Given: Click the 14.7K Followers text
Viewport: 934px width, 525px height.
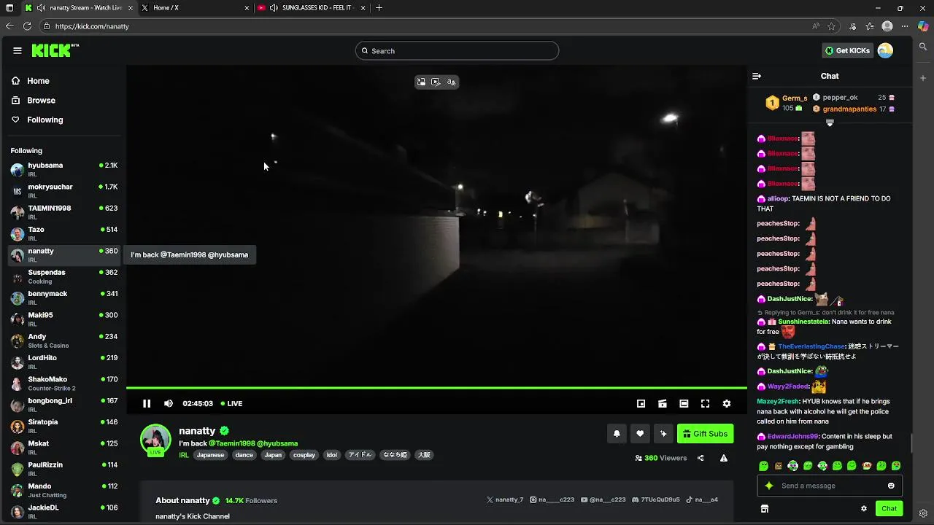Looking at the screenshot, I should click(251, 500).
